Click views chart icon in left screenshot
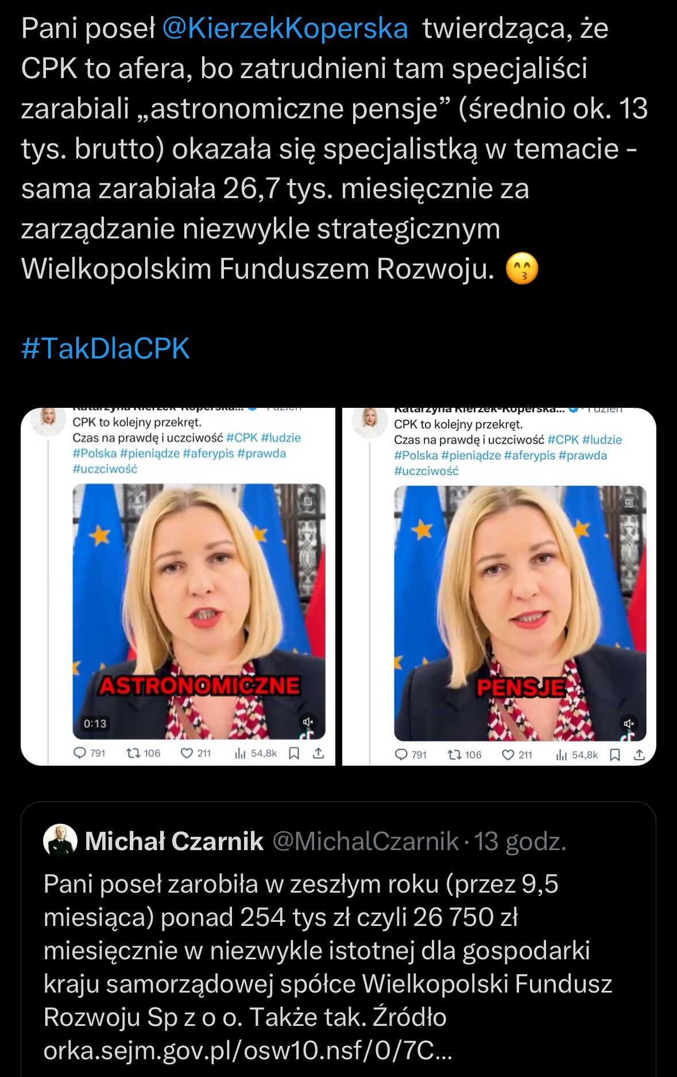 tap(240, 753)
